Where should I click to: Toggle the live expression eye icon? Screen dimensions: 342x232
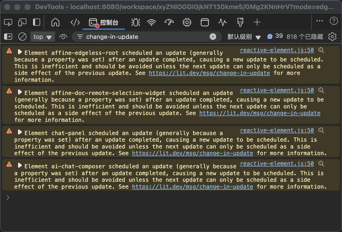(63, 37)
